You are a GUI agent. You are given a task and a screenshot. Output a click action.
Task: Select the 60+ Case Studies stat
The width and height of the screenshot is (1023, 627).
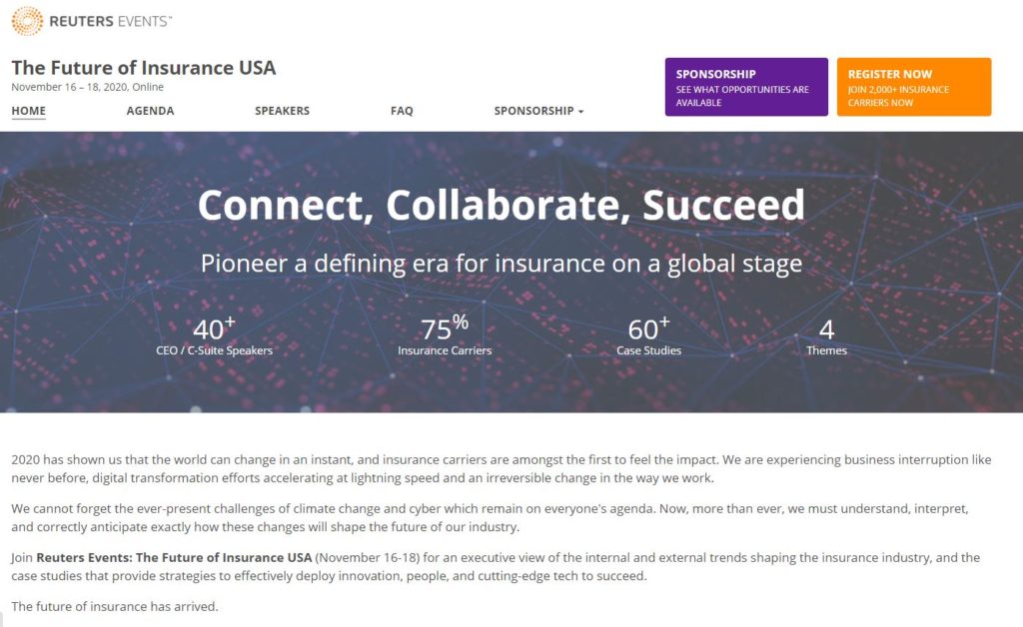[648, 336]
